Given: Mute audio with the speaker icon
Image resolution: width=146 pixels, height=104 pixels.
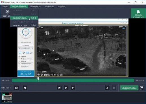Looking at the screenshot, I should click(x=25, y=88).
